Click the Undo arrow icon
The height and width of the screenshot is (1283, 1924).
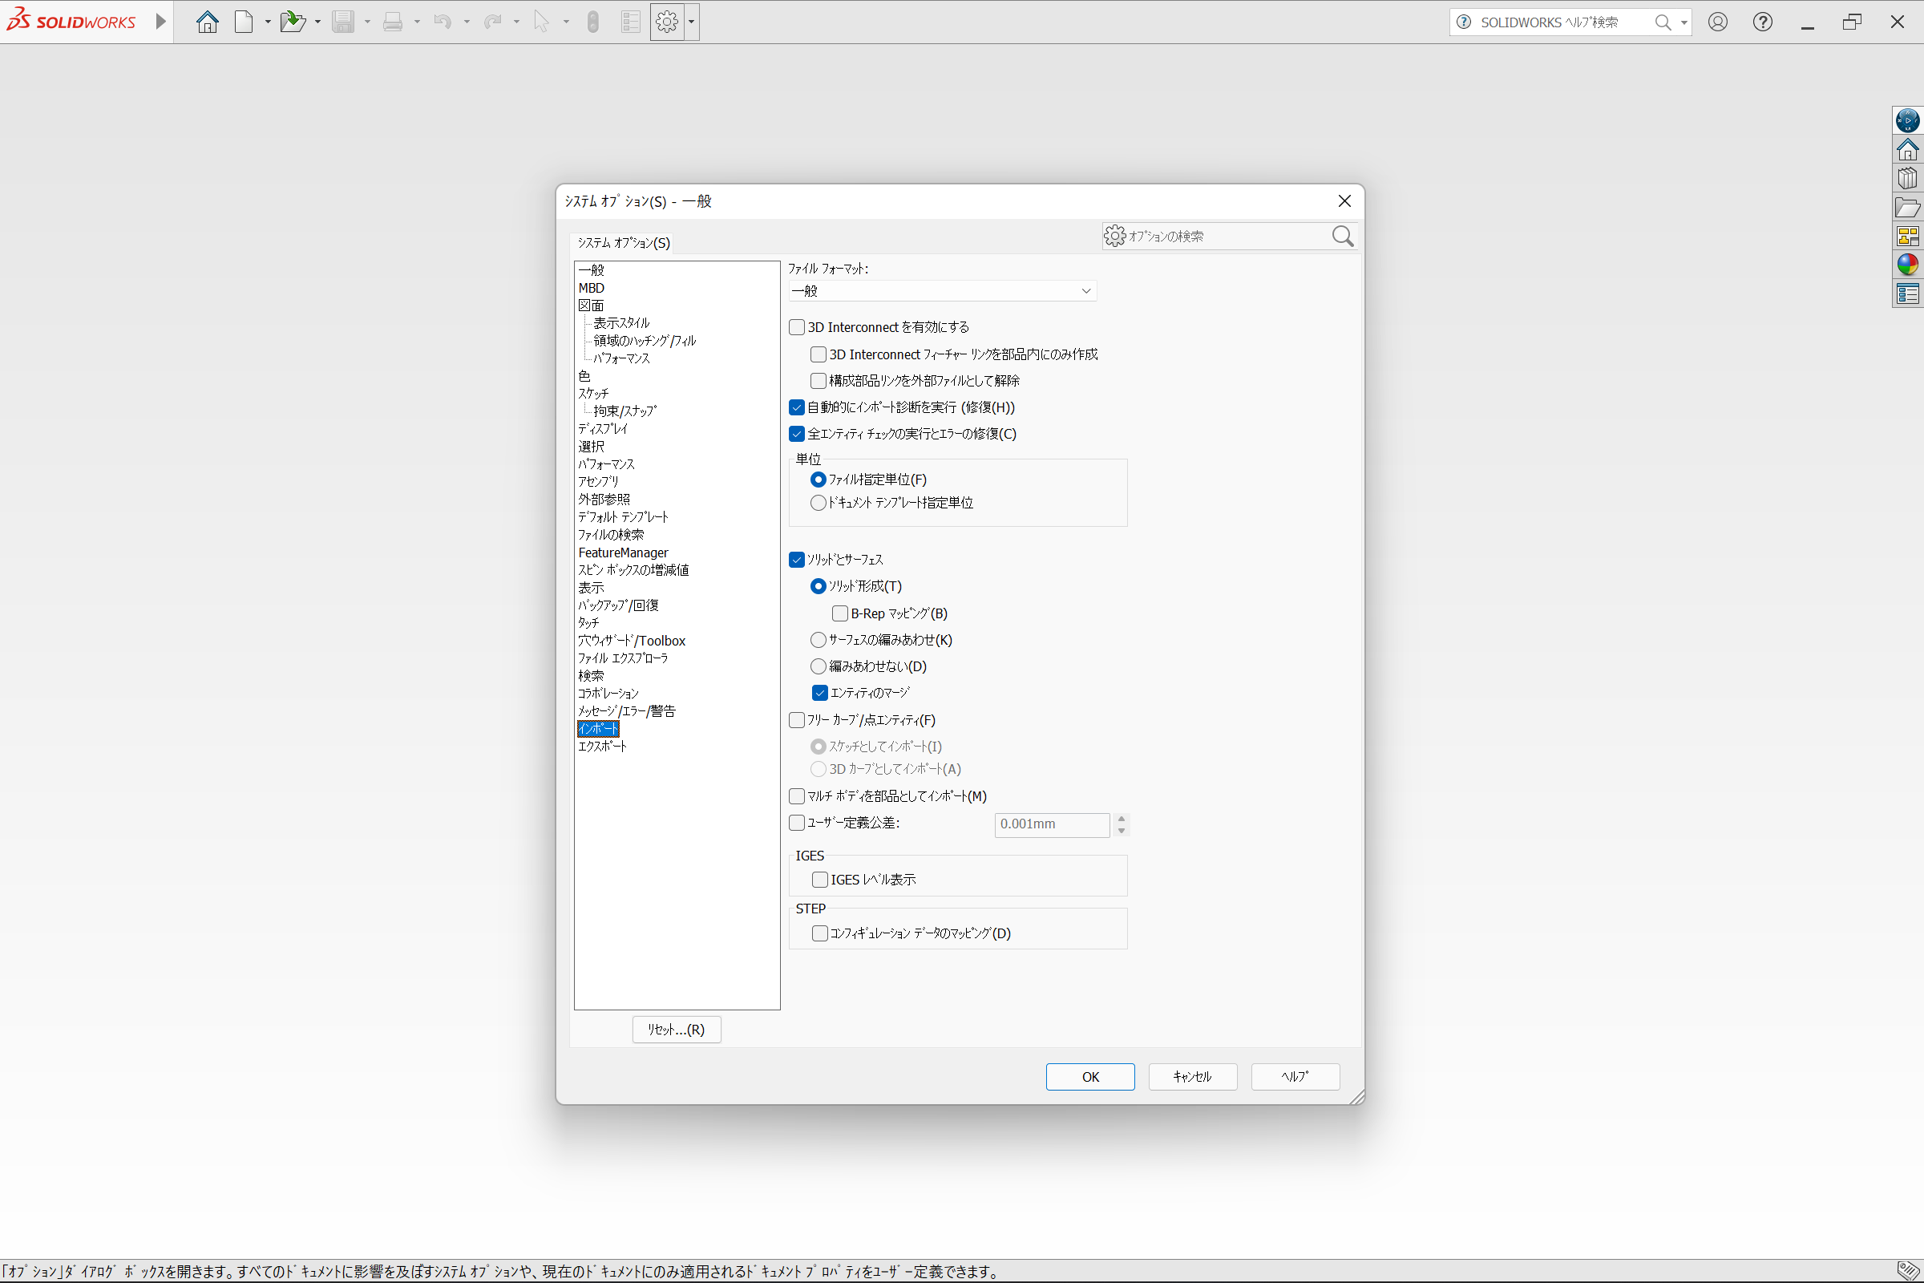[x=443, y=22]
